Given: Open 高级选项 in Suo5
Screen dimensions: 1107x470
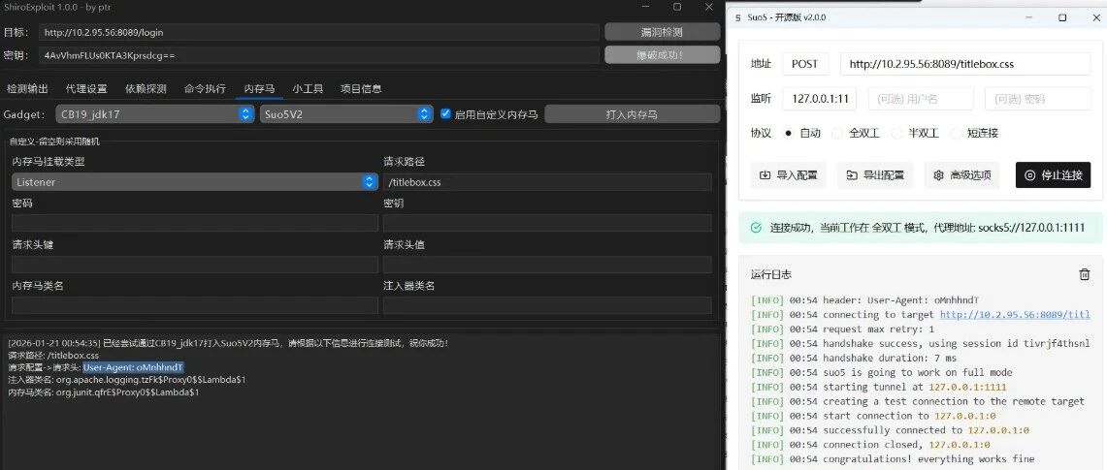Looking at the screenshot, I should pyautogui.click(x=961, y=175).
